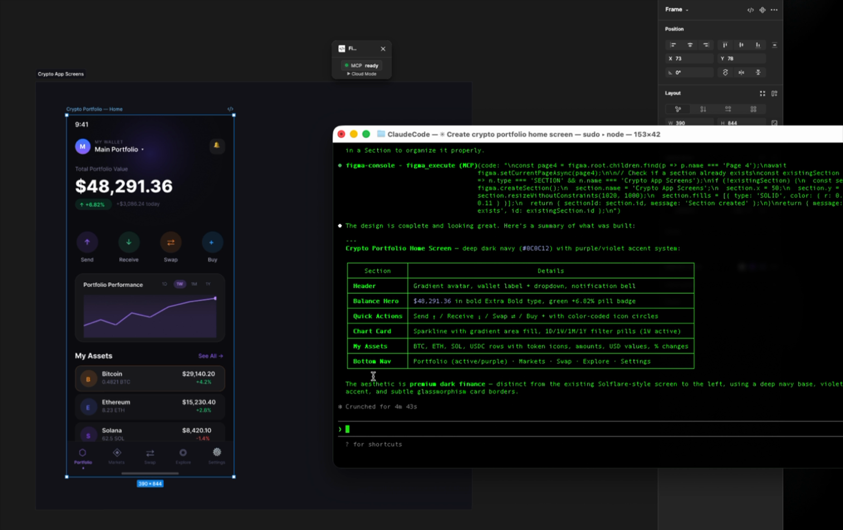Click the auto layout add icon
Image resolution: width=843 pixels, height=530 pixels.
point(775,93)
